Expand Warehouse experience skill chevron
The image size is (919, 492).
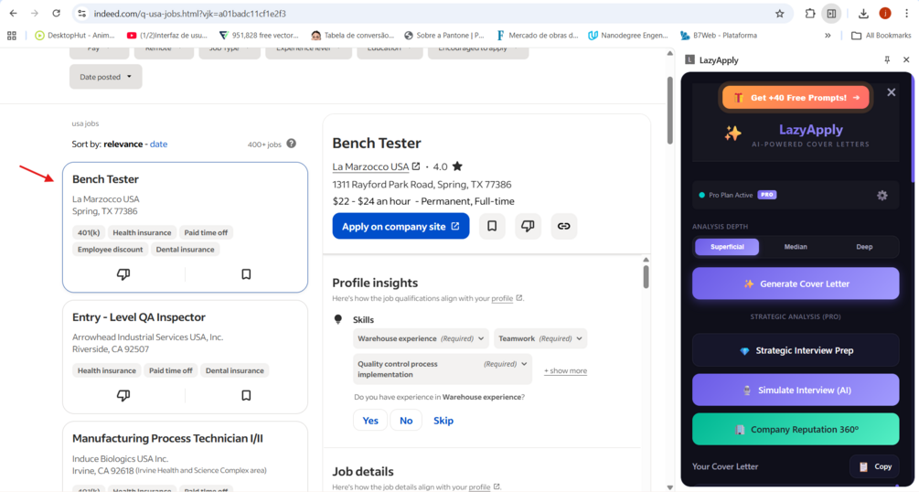481,338
